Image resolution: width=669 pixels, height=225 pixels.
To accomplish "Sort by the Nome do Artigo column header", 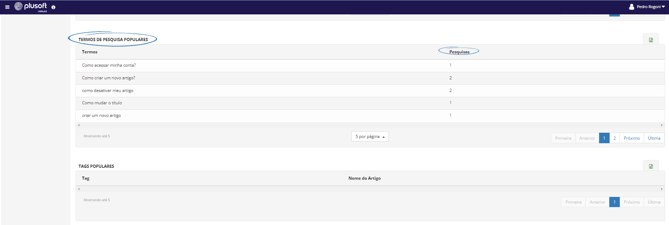I will click(364, 178).
